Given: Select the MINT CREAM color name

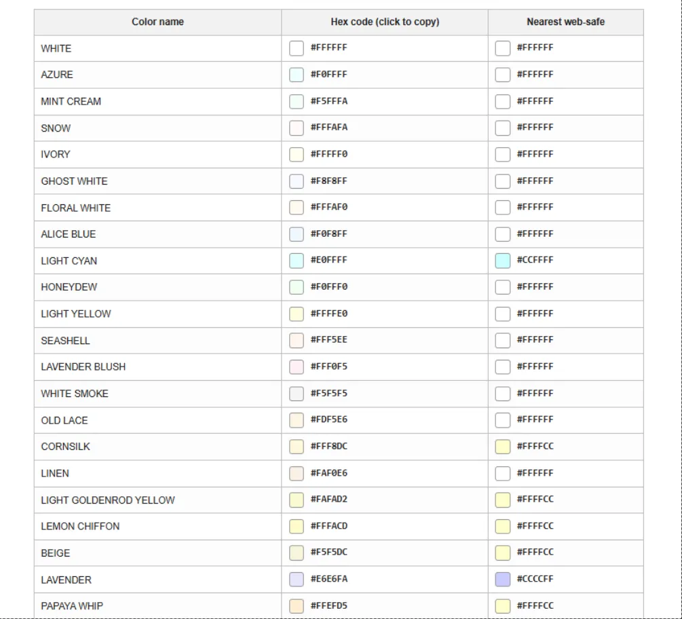Looking at the screenshot, I should click(71, 101).
